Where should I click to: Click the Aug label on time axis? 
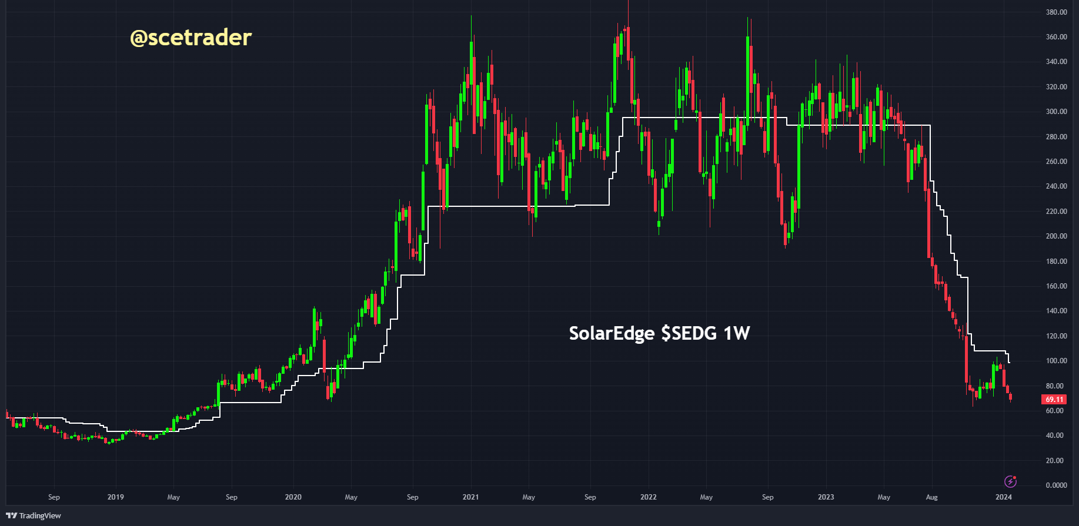pos(931,497)
